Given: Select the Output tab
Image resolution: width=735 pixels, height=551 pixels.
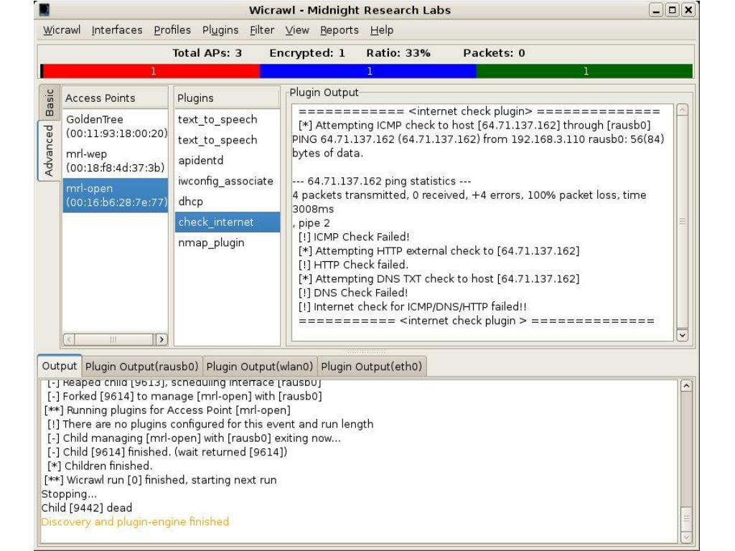Looking at the screenshot, I should tap(59, 366).
